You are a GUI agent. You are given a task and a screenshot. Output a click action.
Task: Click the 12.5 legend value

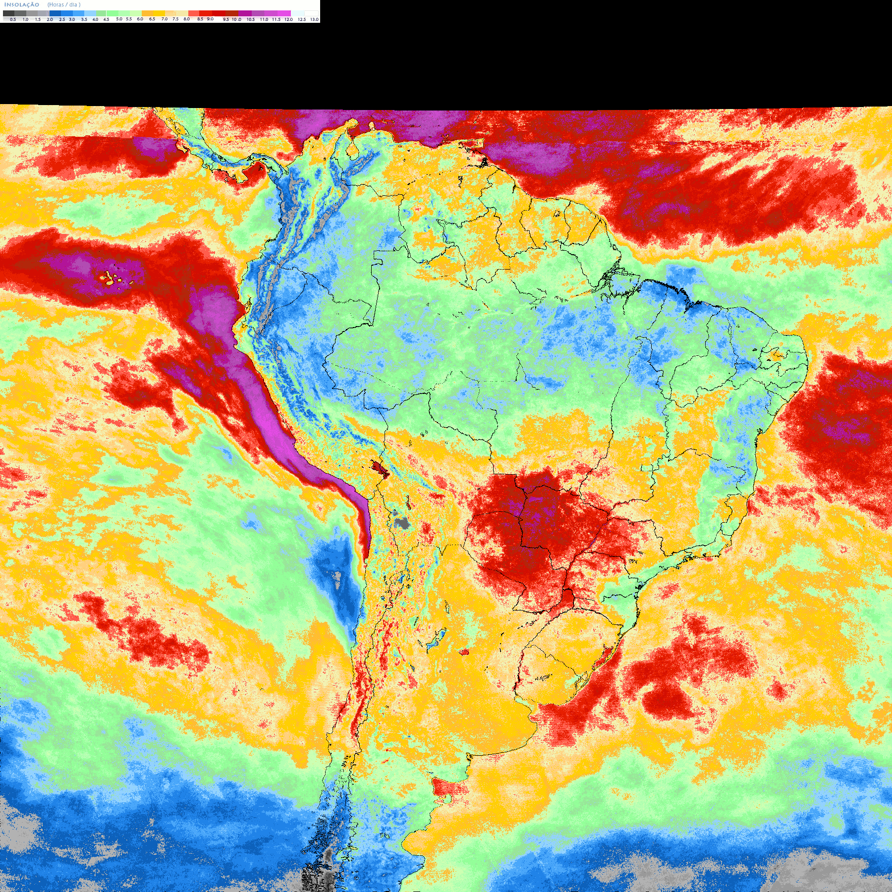pyautogui.click(x=302, y=19)
